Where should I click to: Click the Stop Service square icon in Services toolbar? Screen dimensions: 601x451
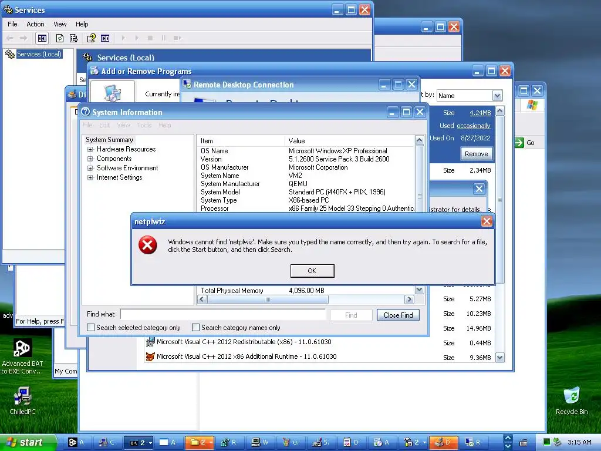150,38
